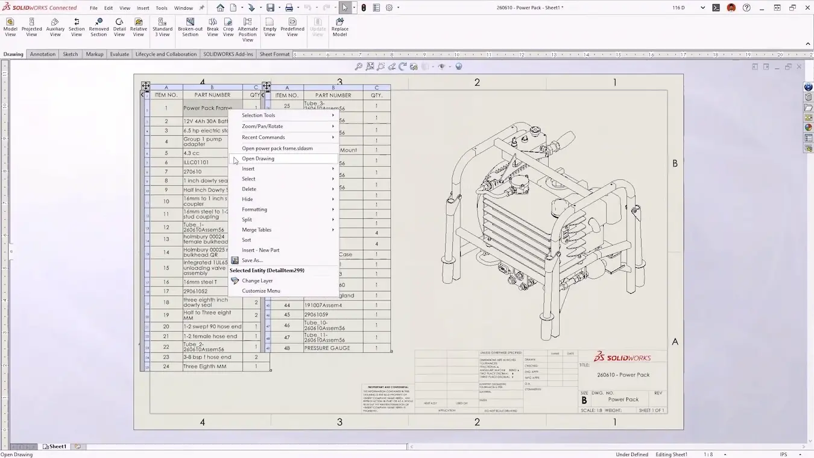
Task: Insert a Detail View
Action: point(119,27)
